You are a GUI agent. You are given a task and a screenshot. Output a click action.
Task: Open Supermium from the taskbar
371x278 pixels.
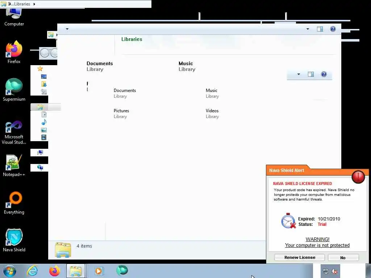coord(122,271)
